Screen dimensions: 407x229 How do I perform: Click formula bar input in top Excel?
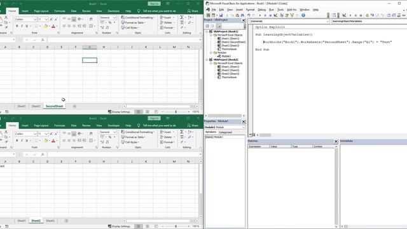coord(124,39)
